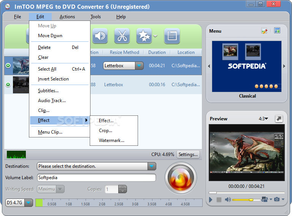The image size is (292, 216).
Task: Open snapshot options dropdown arrow
Action: [x=283, y=199]
